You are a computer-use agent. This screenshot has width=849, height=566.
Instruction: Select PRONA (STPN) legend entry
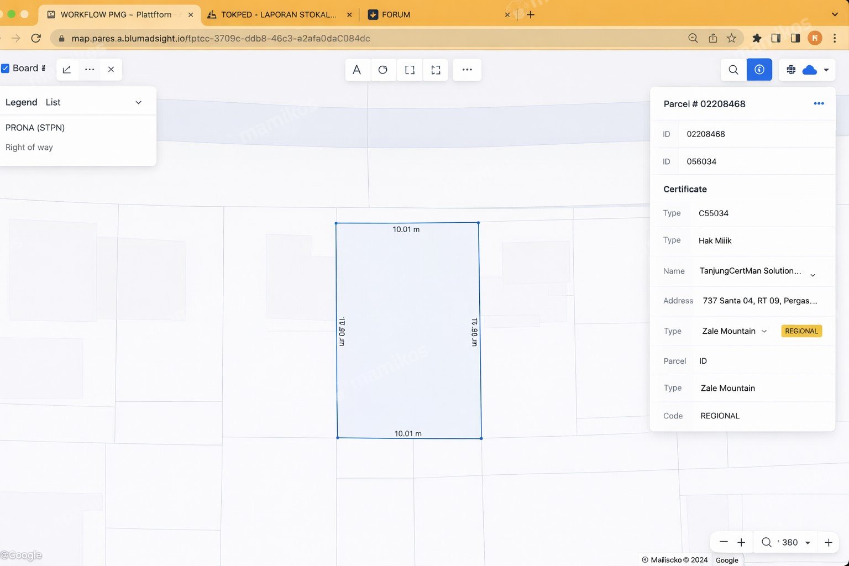[x=35, y=128]
